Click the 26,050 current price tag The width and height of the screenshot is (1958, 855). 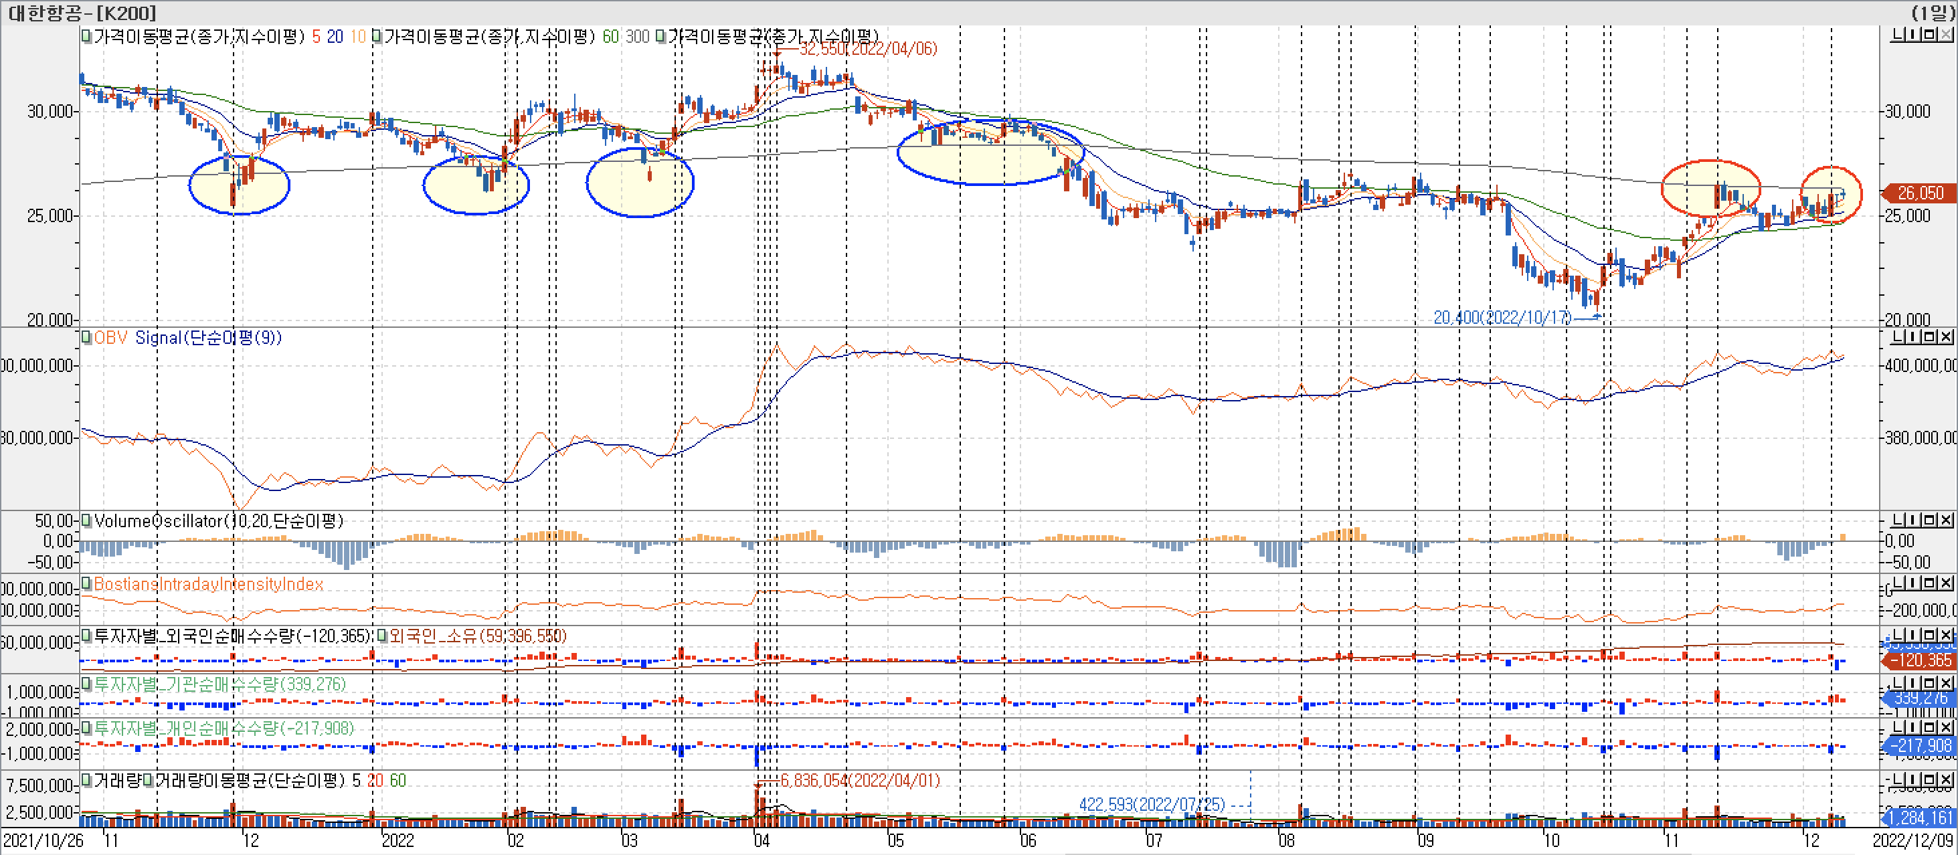click(x=1919, y=193)
